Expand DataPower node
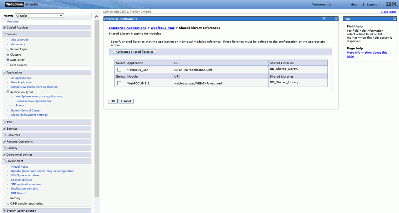 (x=8, y=60)
